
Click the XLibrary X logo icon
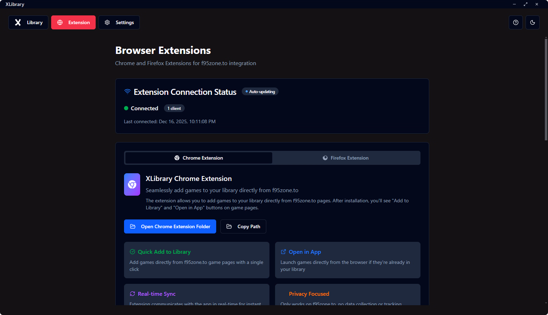tap(18, 22)
